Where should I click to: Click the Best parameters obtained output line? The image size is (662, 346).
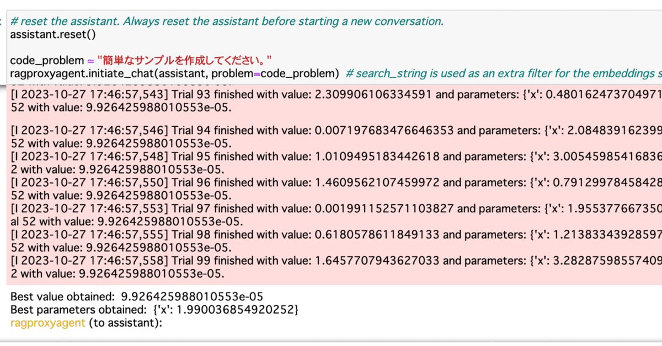tap(154, 310)
